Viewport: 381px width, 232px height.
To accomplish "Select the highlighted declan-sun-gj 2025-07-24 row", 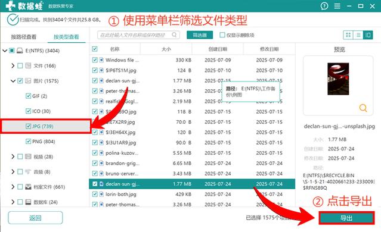I will tap(192, 184).
